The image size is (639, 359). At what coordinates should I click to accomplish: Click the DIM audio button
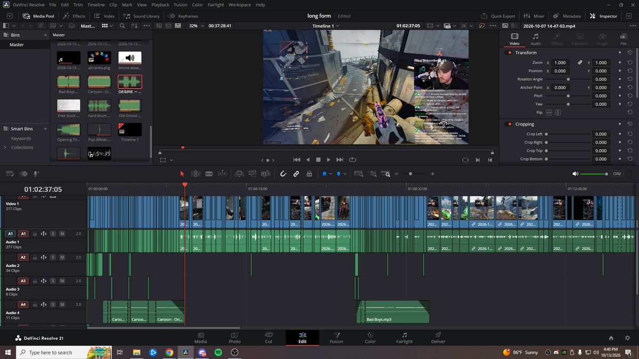pos(617,174)
